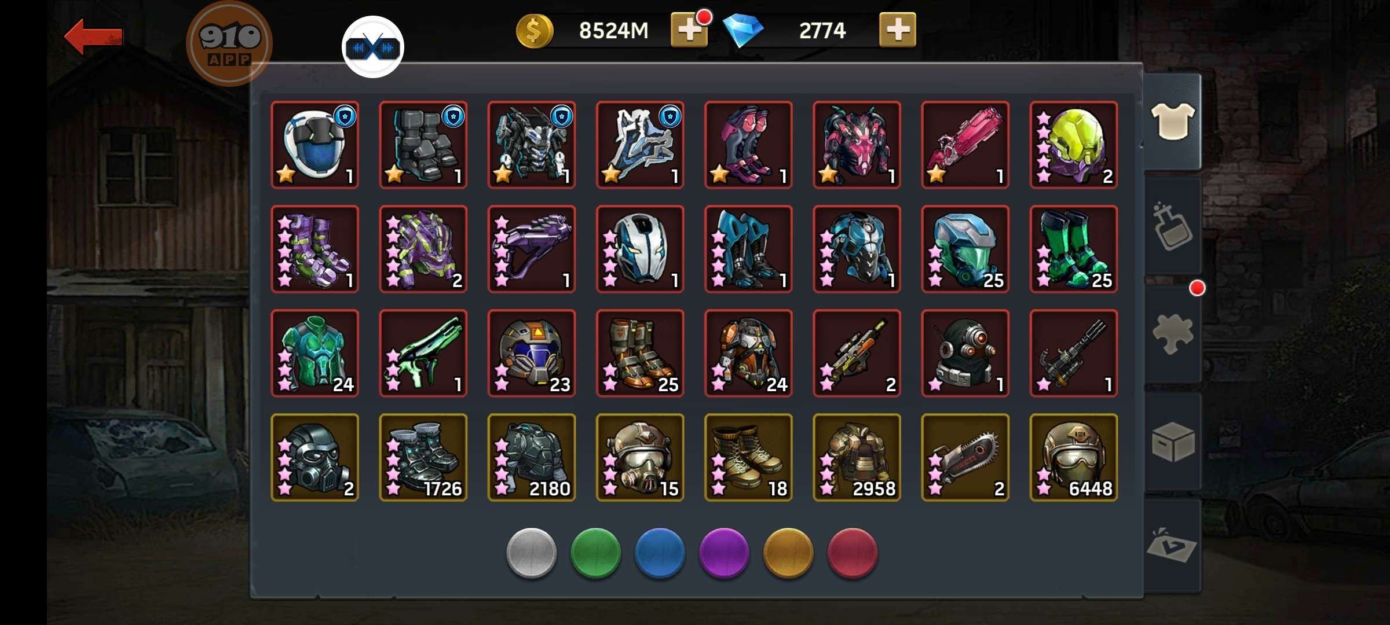The width and height of the screenshot is (1390, 625).
Task: Select the pink chainsaw weapon item
Action: 965,145
